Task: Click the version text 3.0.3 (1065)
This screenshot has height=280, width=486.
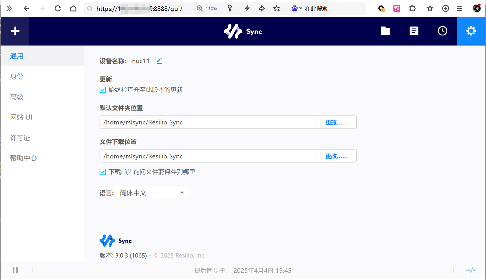Action: click(x=131, y=256)
